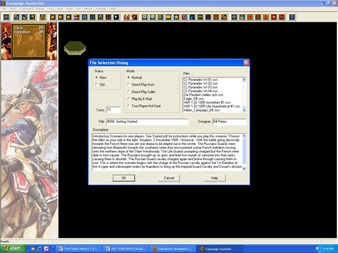
Task: Click Files list scroll up arrow
Action: [244, 80]
